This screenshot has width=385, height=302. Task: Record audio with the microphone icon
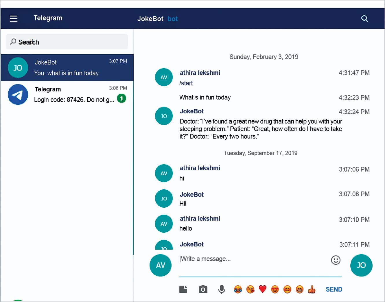pyautogui.click(x=222, y=289)
